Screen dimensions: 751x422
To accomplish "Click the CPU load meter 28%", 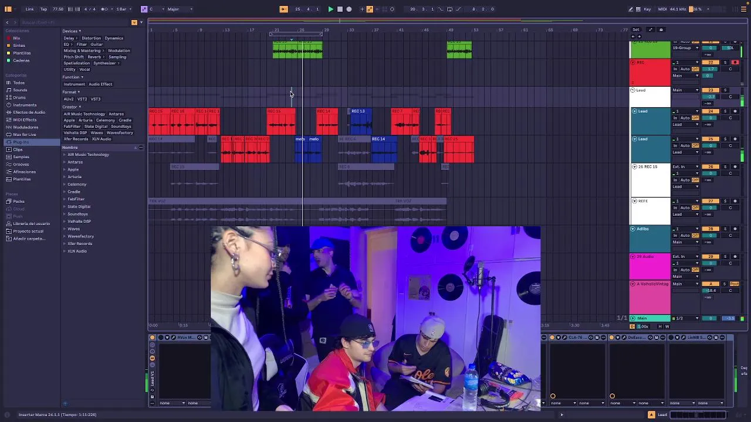I will click(695, 9).
